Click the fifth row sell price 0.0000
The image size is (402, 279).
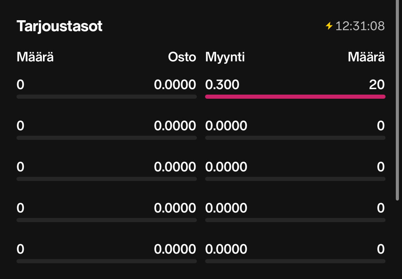click(x=226, y=249)
